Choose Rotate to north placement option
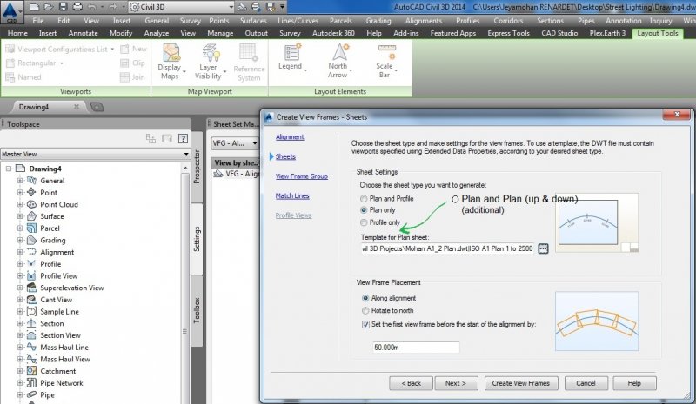696x404 pixels. pyautogui.click(x=365, y=310)
